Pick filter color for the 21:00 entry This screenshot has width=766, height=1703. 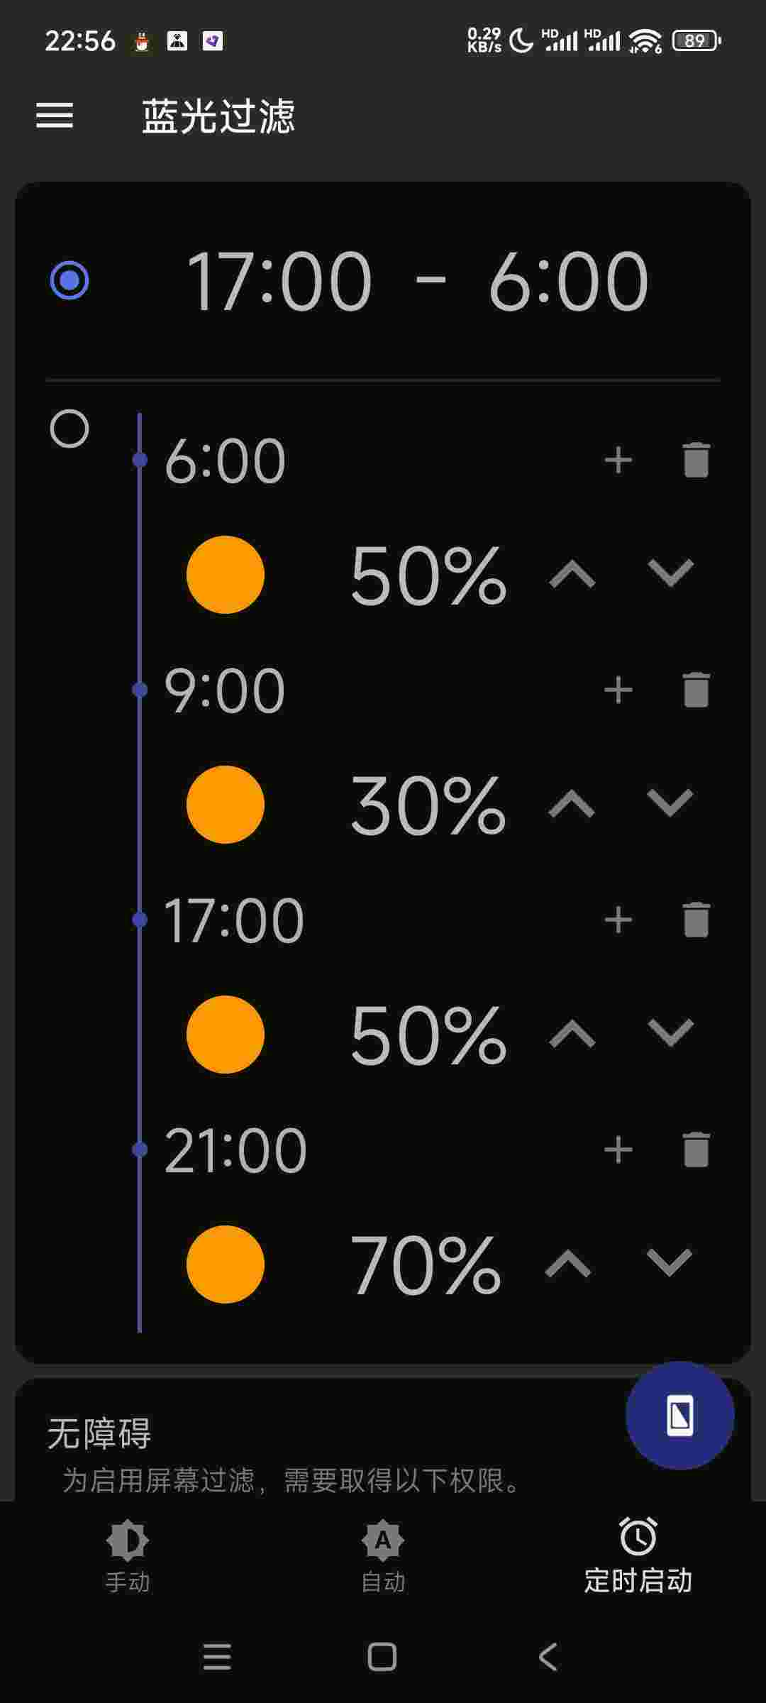coord(225,1264)
